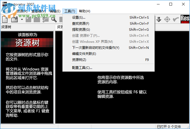190x129 pixels.
Task: Click paragraph 它按资源树的形式显示你的文件.
Action: click(x=27, y=57)
